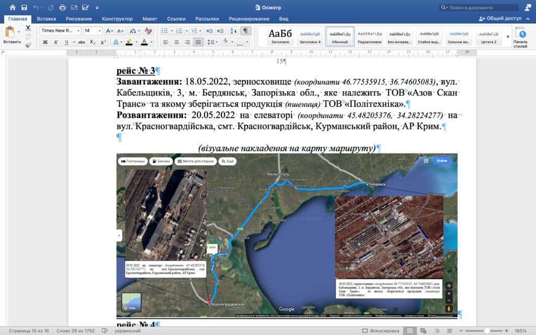Clear all formatting with the eraser A
Screen dimensions: 536x335
tap(148, 31)
